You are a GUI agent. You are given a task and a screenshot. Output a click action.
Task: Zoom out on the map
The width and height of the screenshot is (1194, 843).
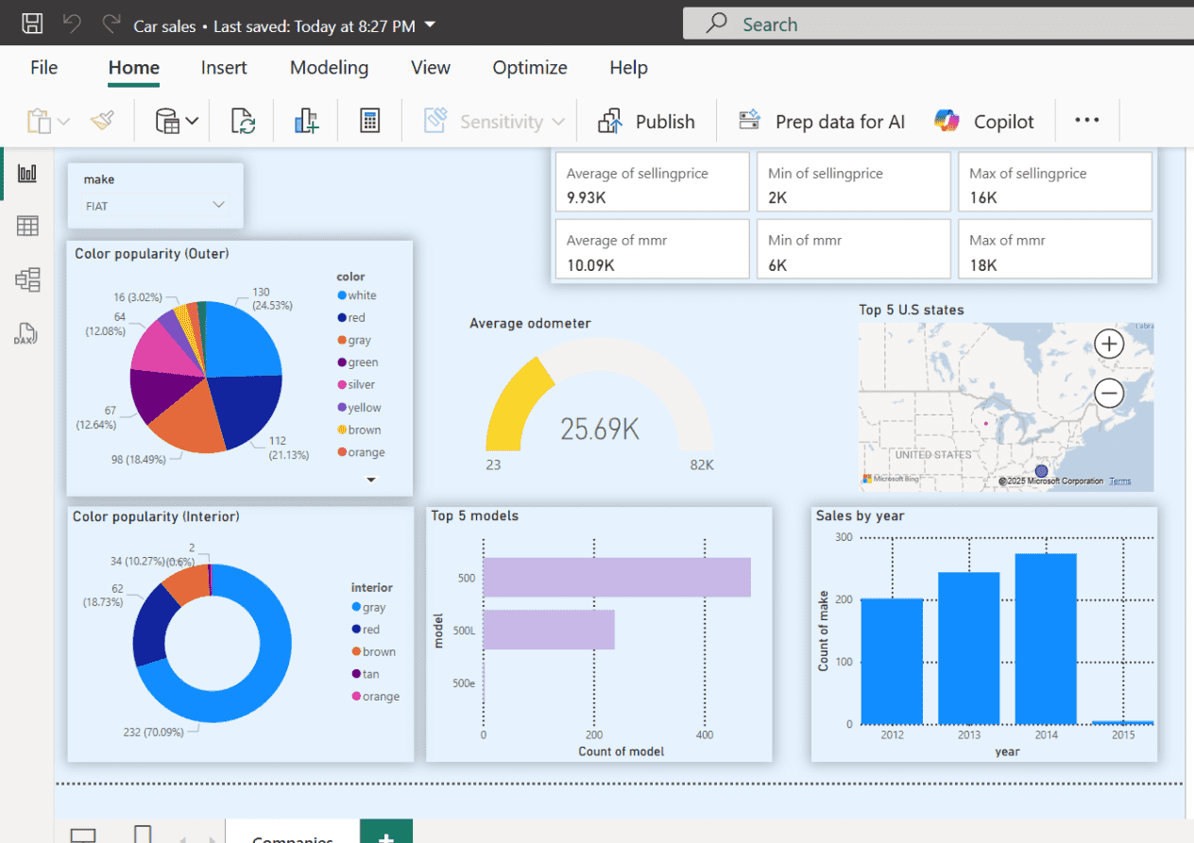click(x=1109, y=392)
